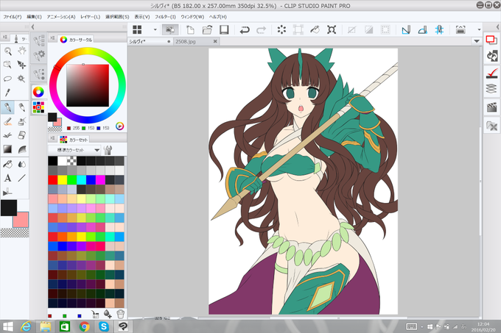Select the straight Line figure tool

21,178
